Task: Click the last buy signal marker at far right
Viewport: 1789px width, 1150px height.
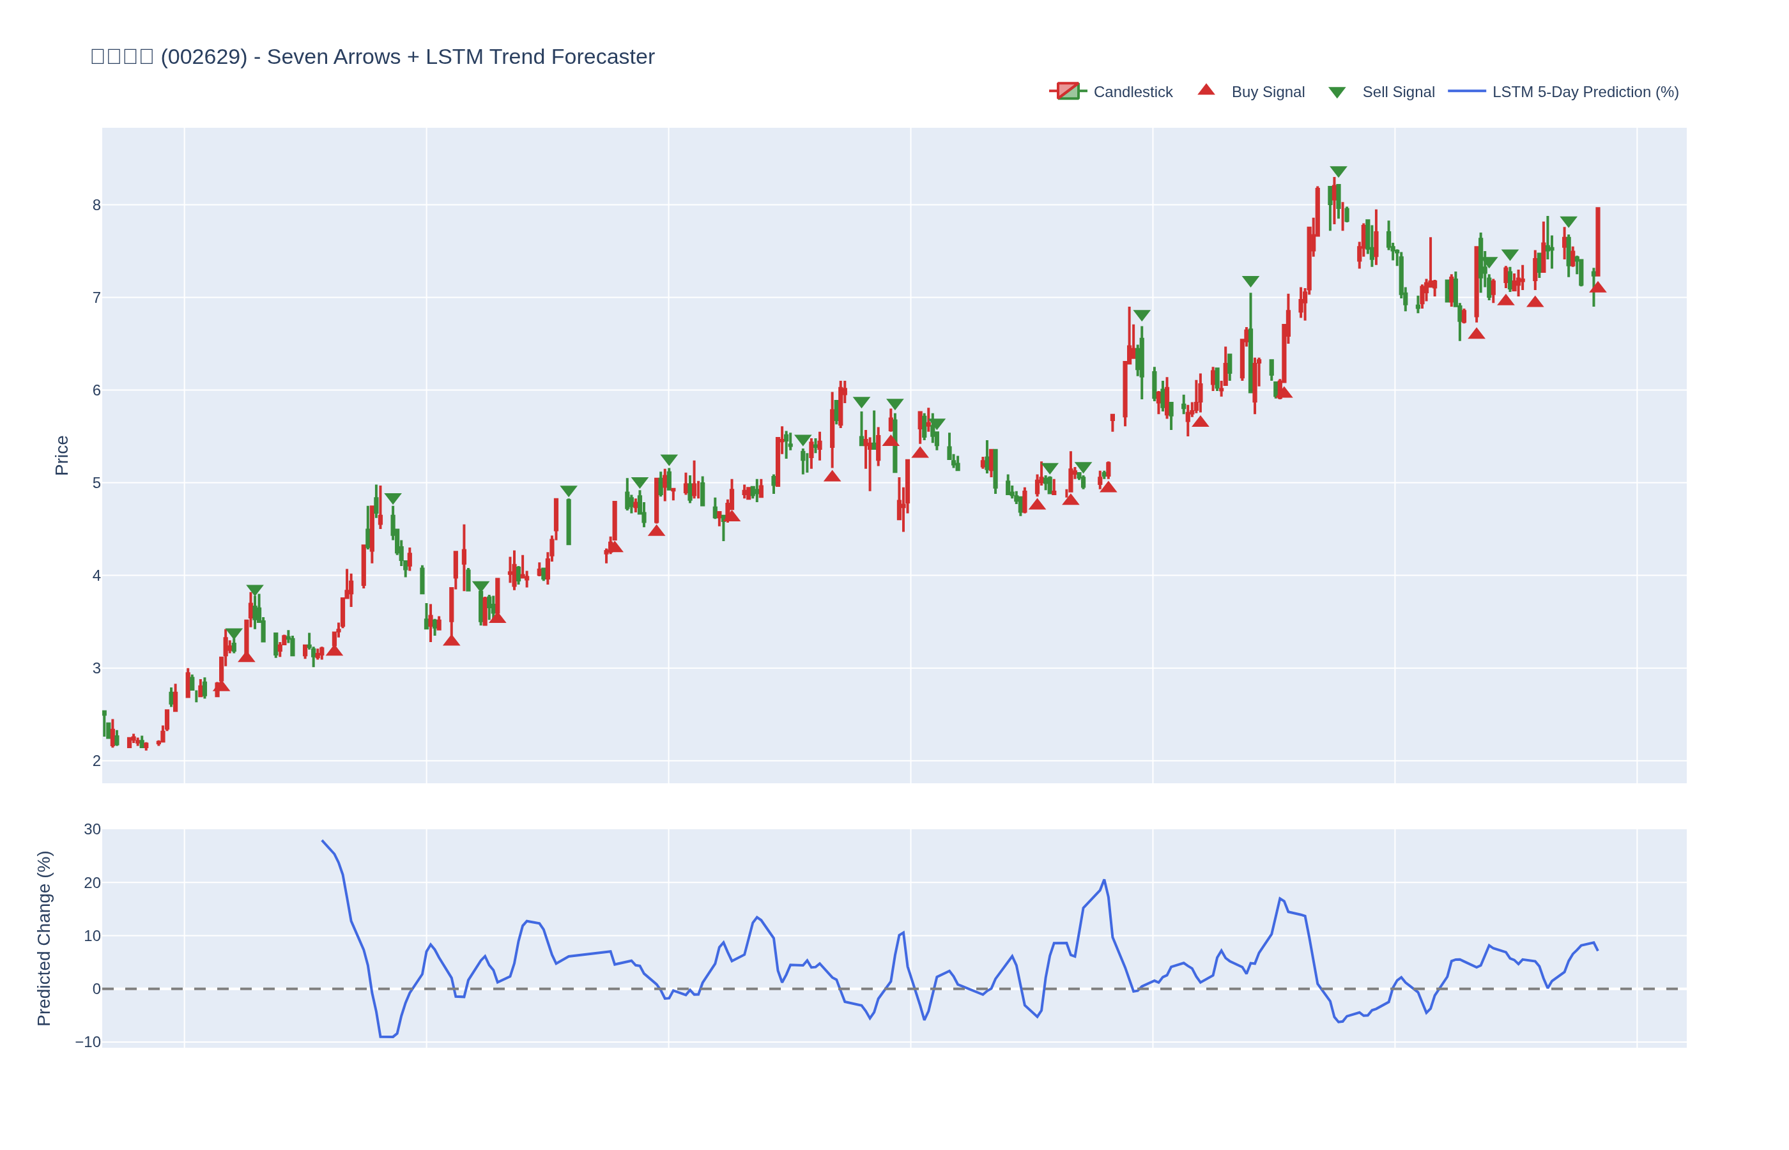Action: click(x=1597, y=287)
